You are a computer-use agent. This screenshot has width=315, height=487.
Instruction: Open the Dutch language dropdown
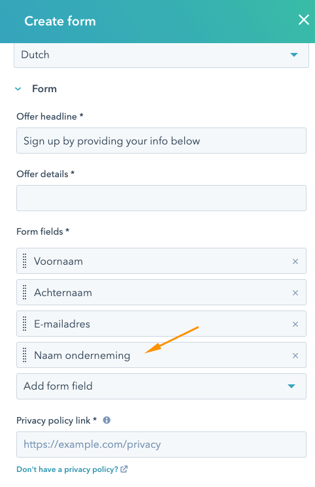click(x=161, y=55)
